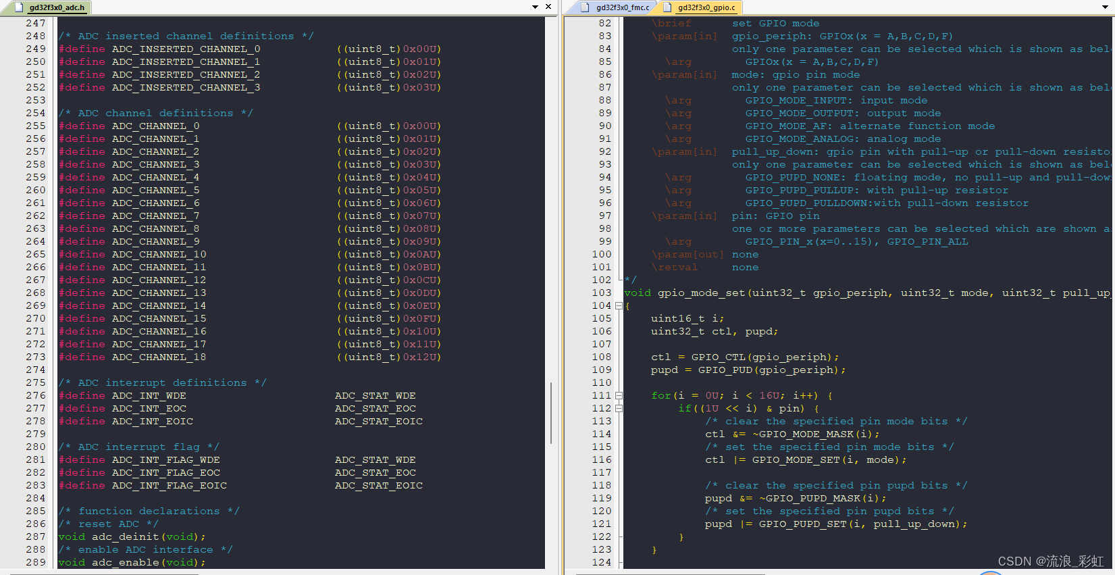
Task: Open the left pane's file list dropdown arrow
Action: point(536,7)
